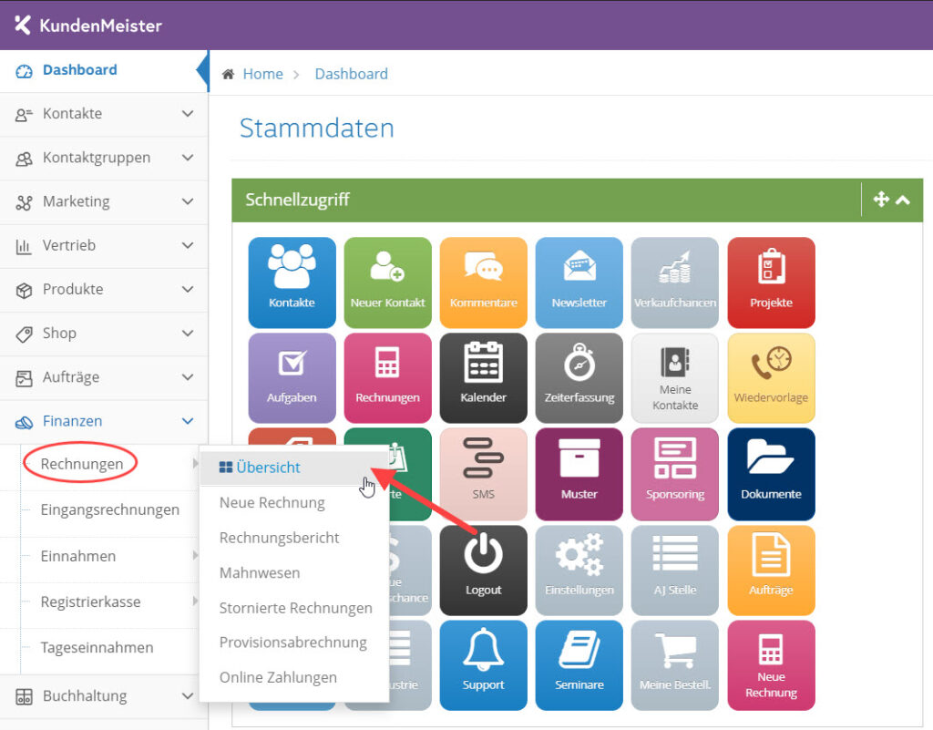The image size is (933, 730).
Task: Open the orange Aufträge tile
Action: pos(771,570)
